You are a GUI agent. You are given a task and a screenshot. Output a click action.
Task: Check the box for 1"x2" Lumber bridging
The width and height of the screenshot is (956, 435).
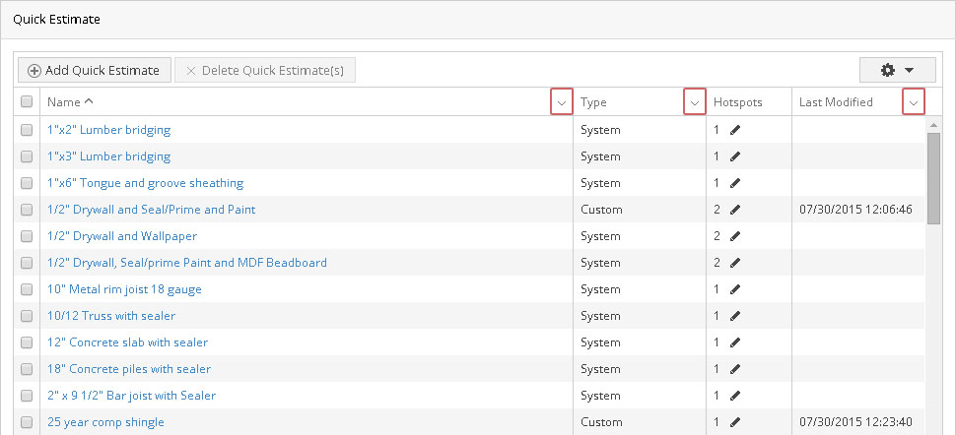(27, 130)
